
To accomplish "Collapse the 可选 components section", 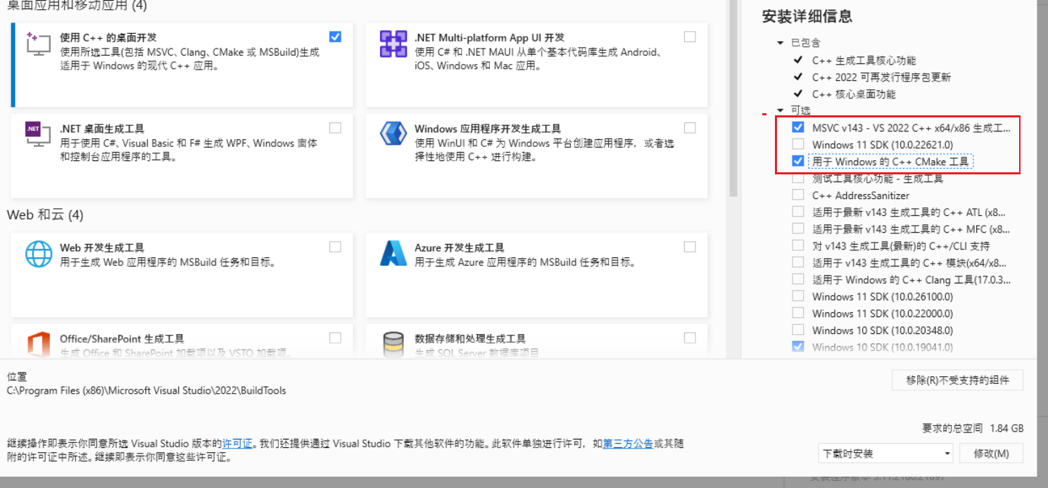I will click(x=780, y=111).
